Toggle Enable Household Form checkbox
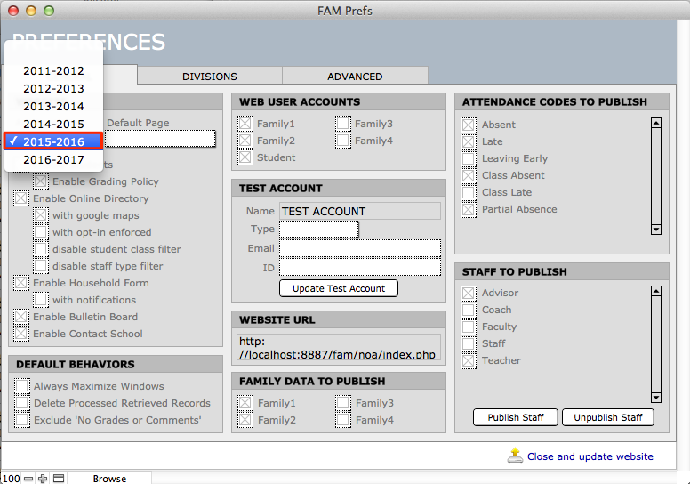The height and width of the screenshot is (484, 690). (21, 283)
